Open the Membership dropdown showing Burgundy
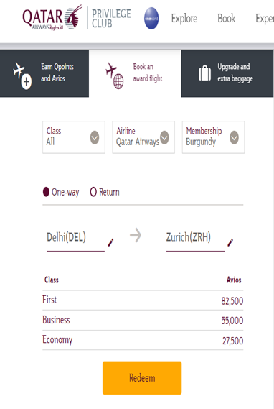 [x=213, y=137]
